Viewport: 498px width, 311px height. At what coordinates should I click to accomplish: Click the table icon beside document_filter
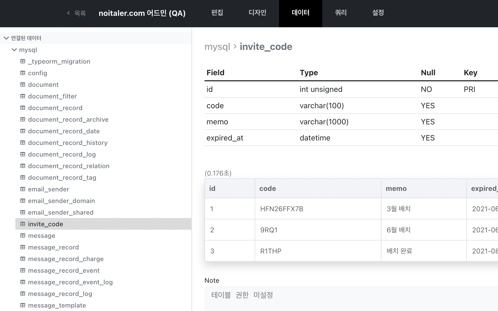pos(23,96)
